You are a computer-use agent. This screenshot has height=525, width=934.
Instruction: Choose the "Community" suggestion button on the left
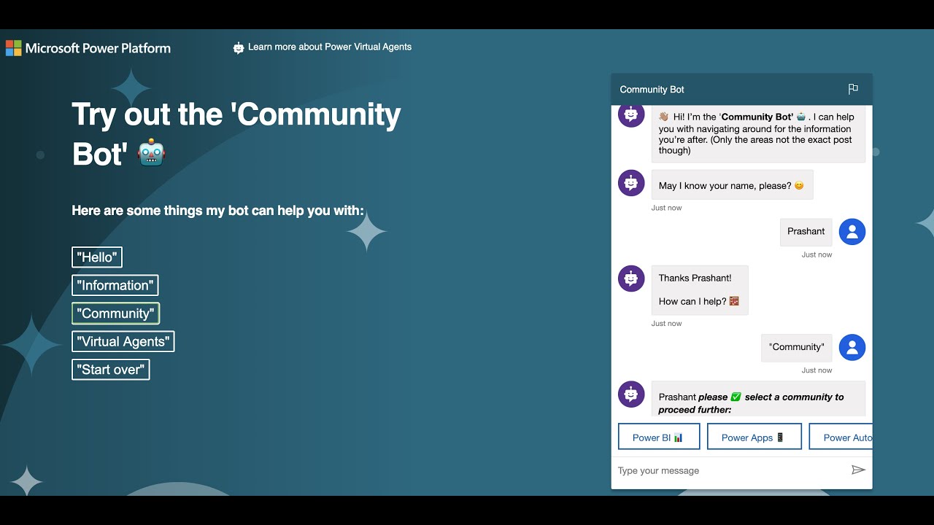tap(115, 314)
